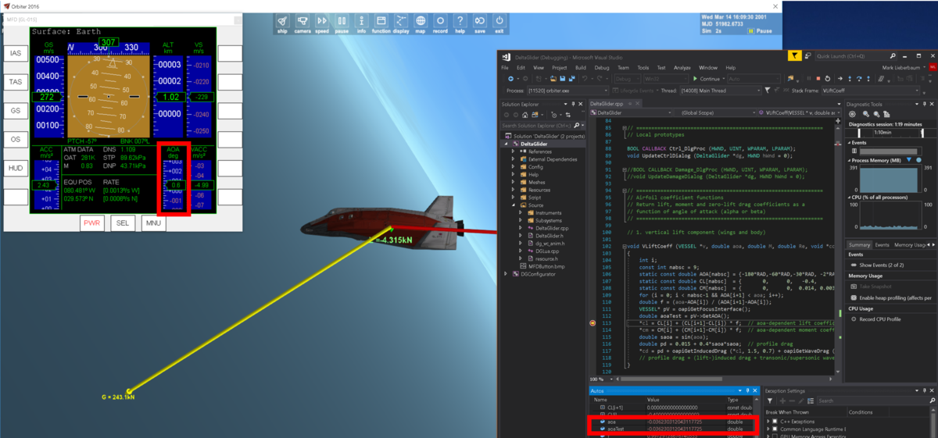This screenshot has width=938, height=438.
Task: Open the Global Scope dropdown
Action: click(717, 112)
